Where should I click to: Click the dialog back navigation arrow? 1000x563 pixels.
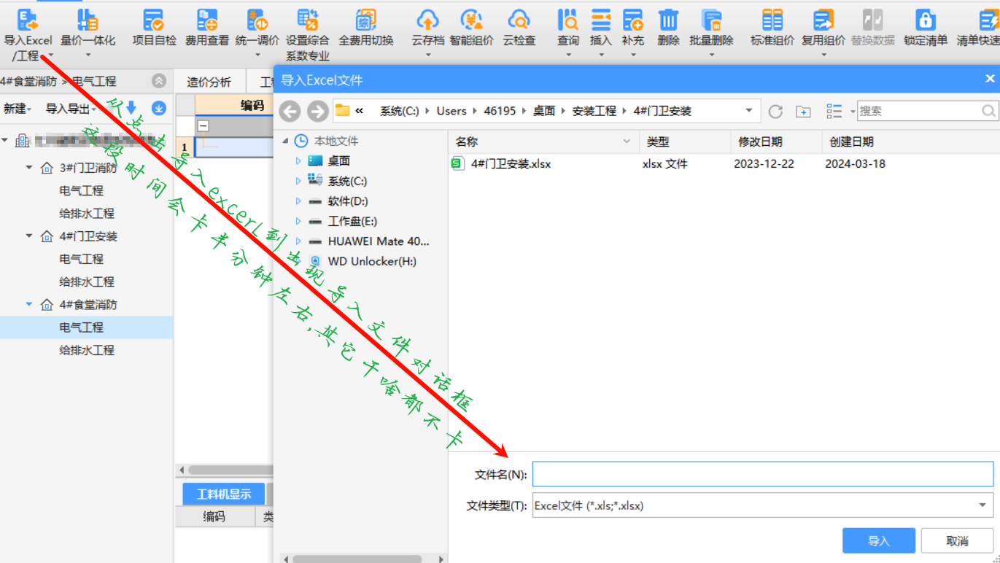click(x=290, y=111)
